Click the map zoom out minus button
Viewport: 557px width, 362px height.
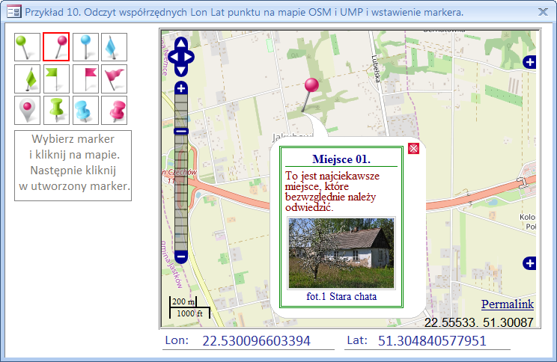click(x=180, y=257)
